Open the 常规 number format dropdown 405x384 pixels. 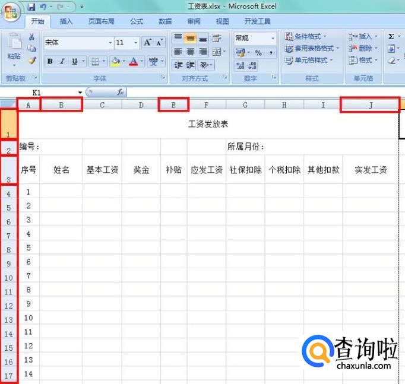pyautogui.click(x=273, y=39)
